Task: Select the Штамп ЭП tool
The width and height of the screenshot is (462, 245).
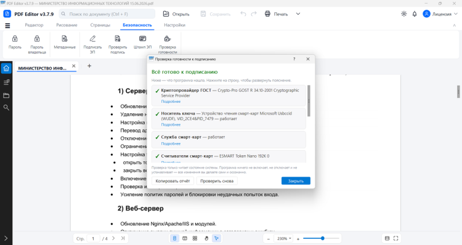Action: (143, 42)
